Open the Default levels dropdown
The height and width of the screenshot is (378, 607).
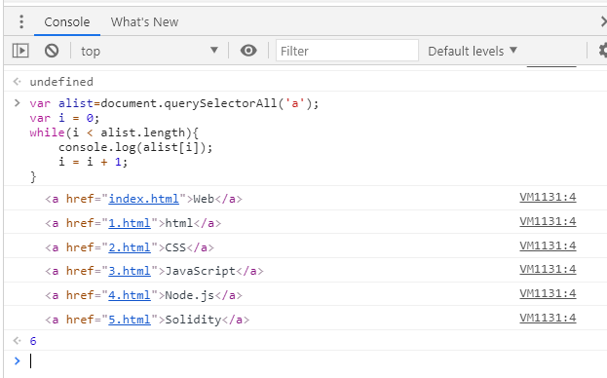(x=473, y=51)
